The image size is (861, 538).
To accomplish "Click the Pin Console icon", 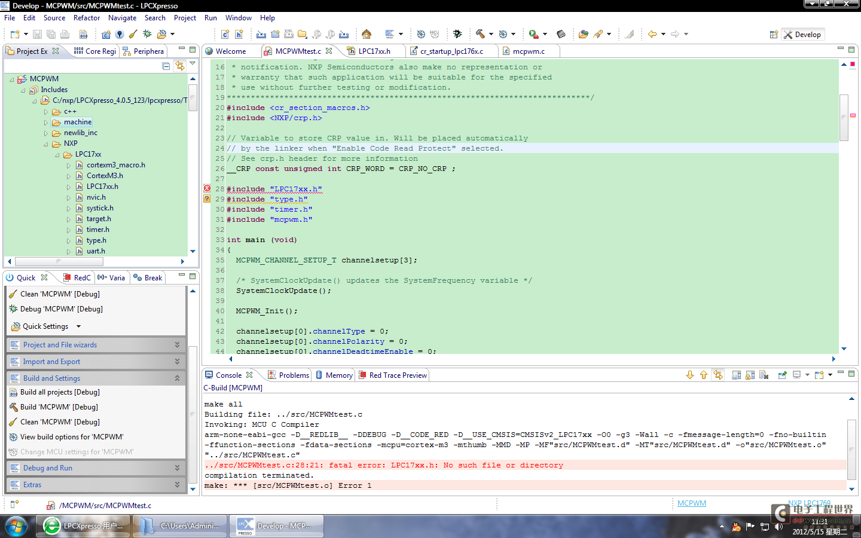I will coord(782,375).
